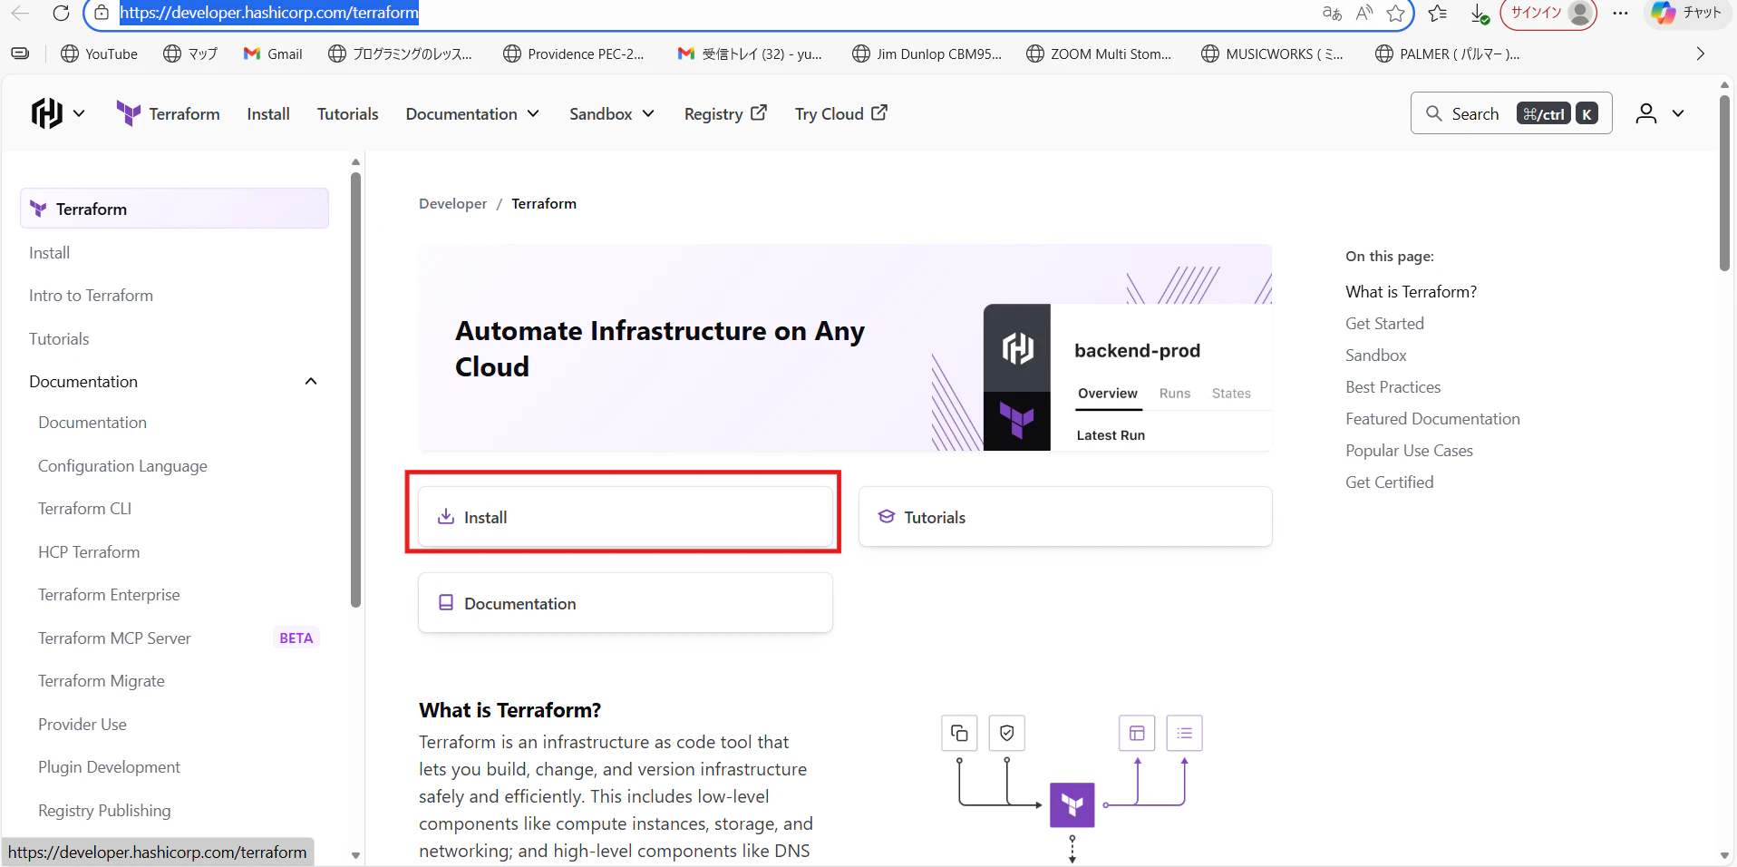Click the Developer breadcrumb link
Screen dimensions: 1737x867
(x=452, y=203)
